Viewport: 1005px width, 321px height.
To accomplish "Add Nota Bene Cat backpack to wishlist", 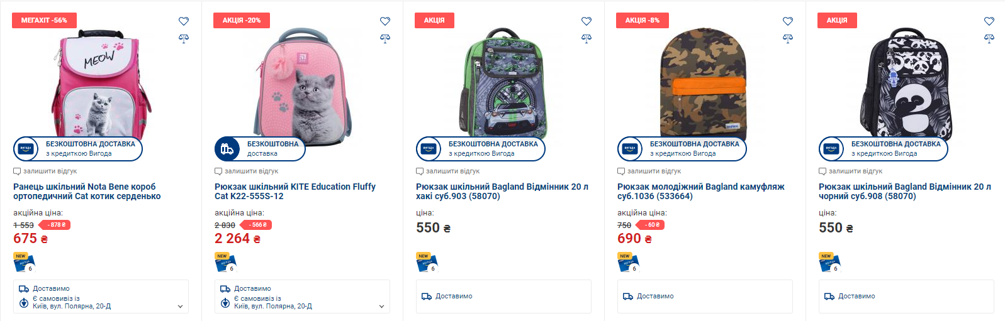I will point(184,21).
